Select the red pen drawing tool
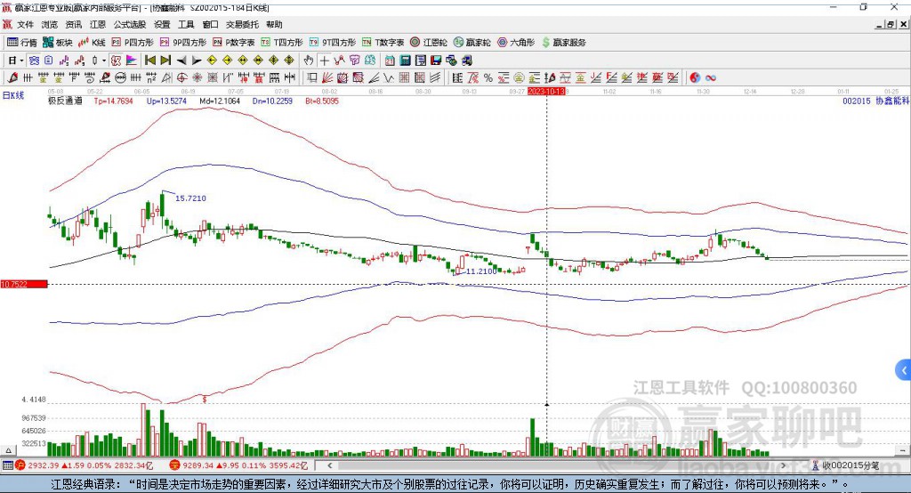The width and height of the screenshot is (911, 493). coord(12,77)
